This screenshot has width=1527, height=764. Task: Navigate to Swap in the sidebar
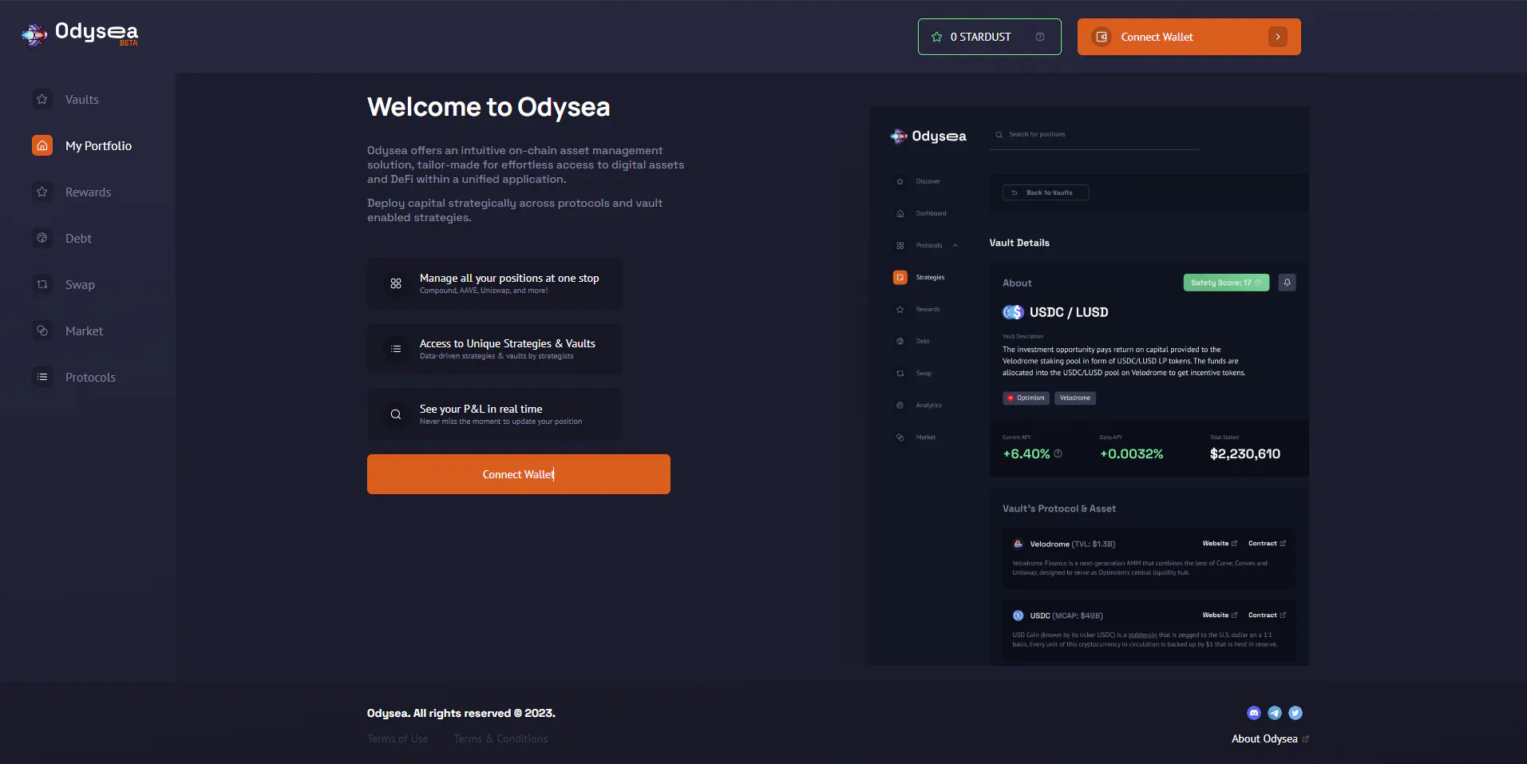80,285
